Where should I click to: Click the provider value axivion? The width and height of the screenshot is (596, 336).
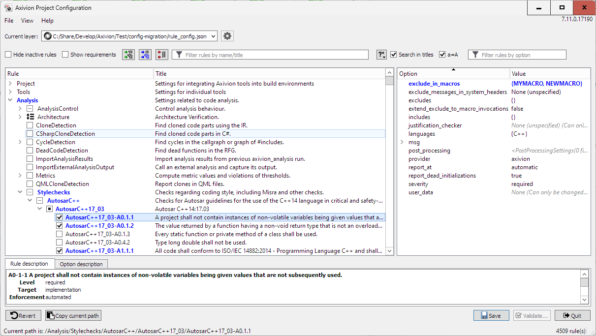pos(521,159)
